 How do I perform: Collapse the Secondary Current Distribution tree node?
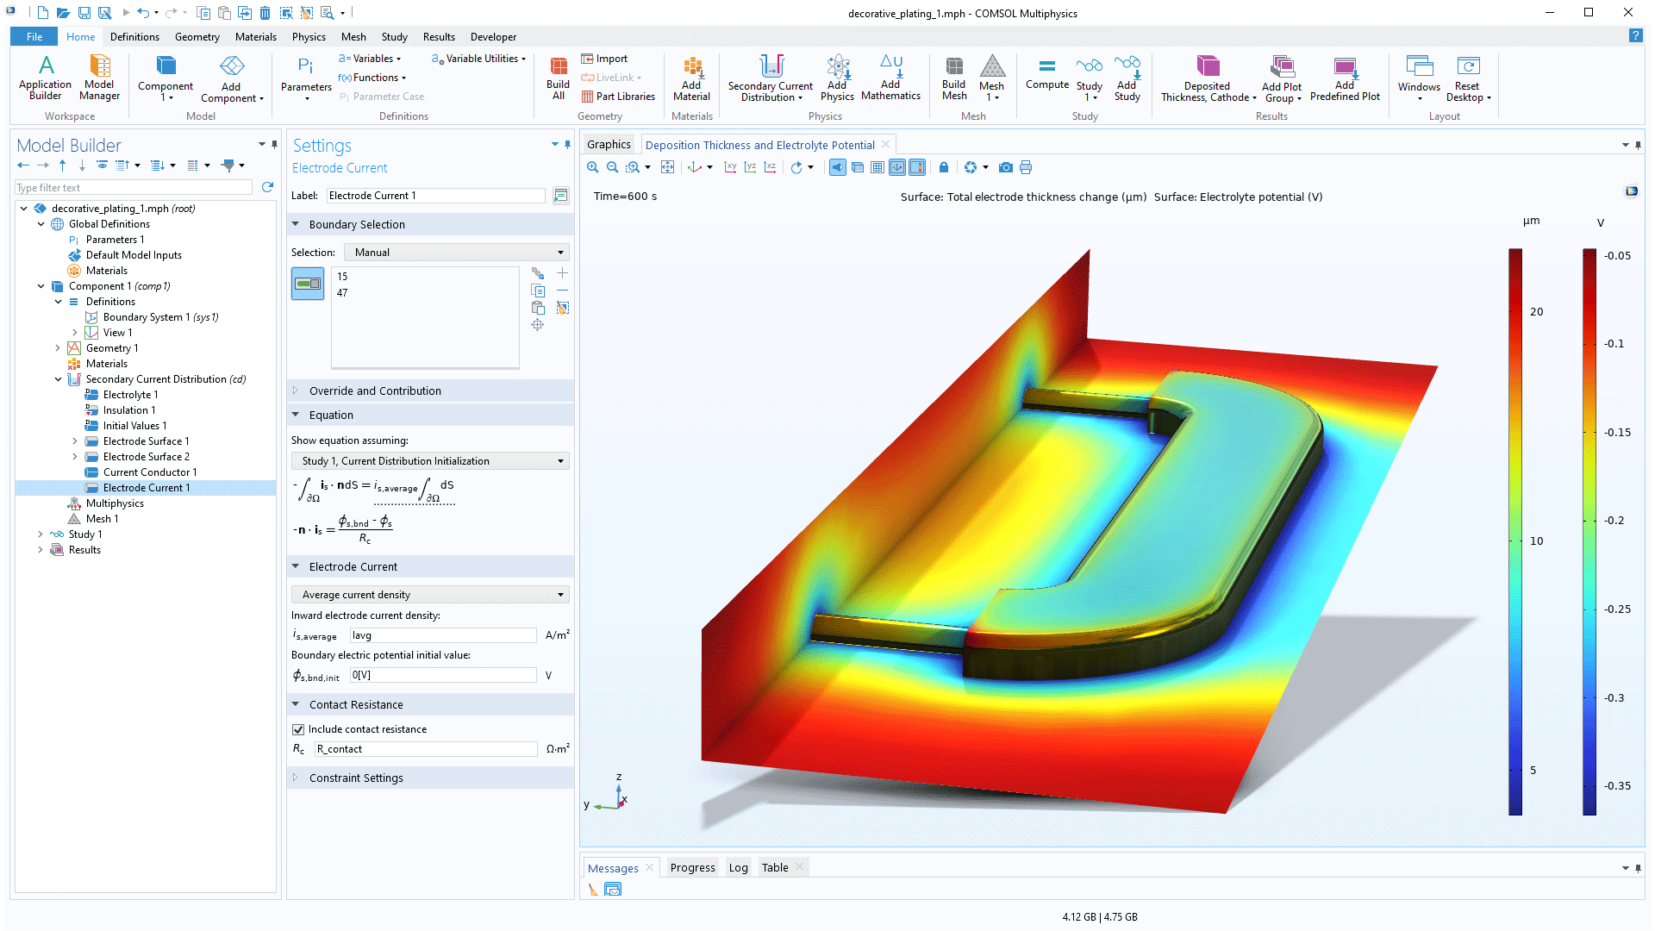point(59,378)
